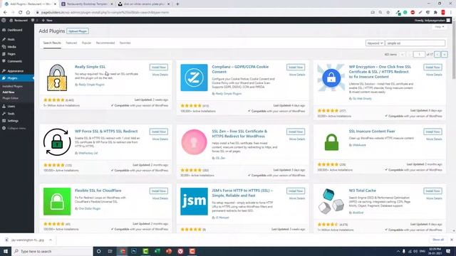The height and width of the screenshot is (256, 456).
Task: Open the Windows Start menu
Action: (6, 251)
